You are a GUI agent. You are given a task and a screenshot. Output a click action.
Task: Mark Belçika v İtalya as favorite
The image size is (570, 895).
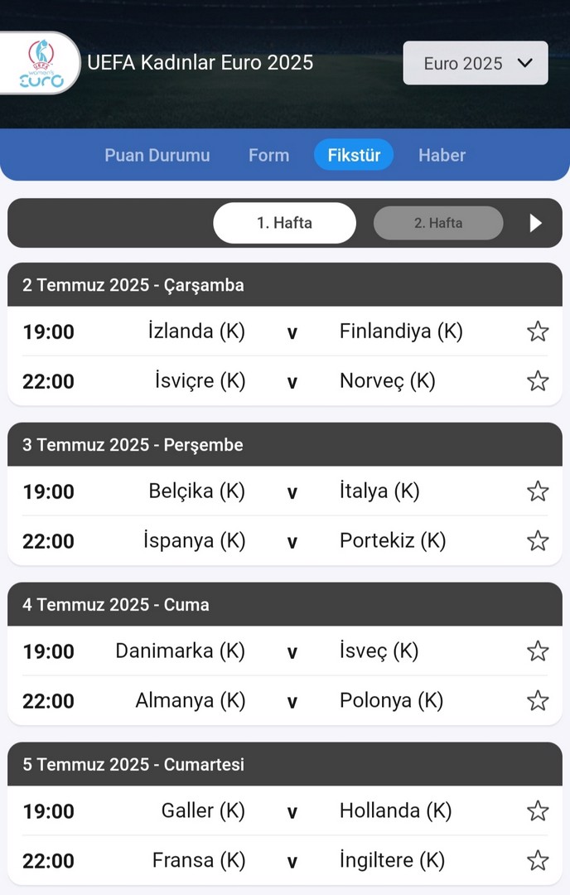coord(538,491)
